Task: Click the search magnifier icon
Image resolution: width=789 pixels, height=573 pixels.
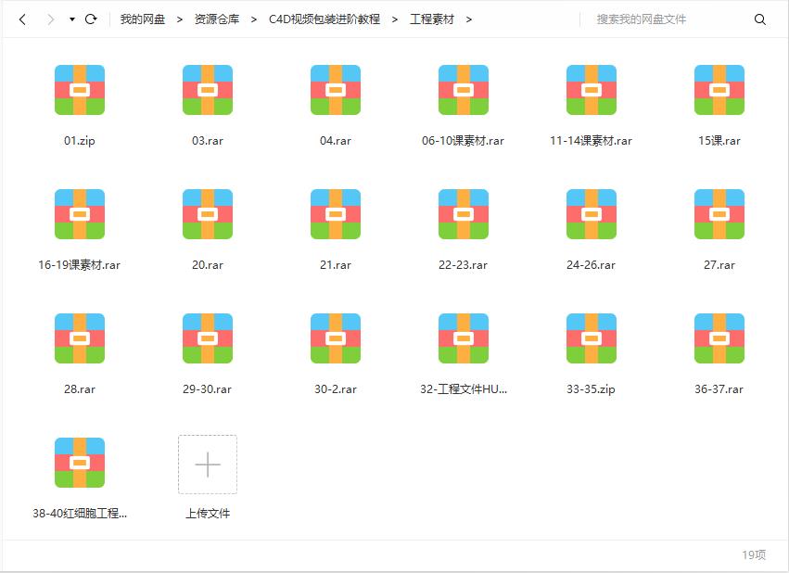Action: point(760,19)
